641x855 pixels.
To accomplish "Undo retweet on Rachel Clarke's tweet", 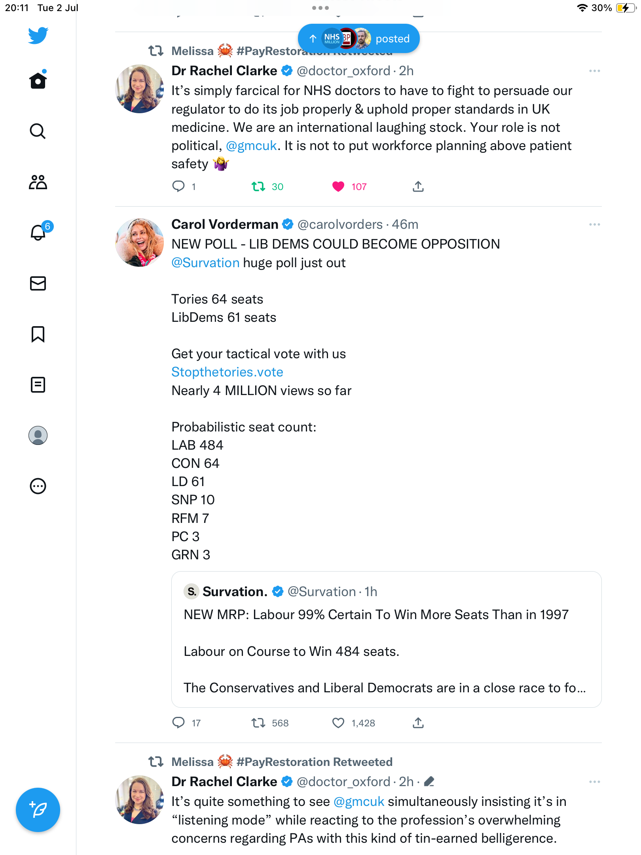I will [258, 186].
